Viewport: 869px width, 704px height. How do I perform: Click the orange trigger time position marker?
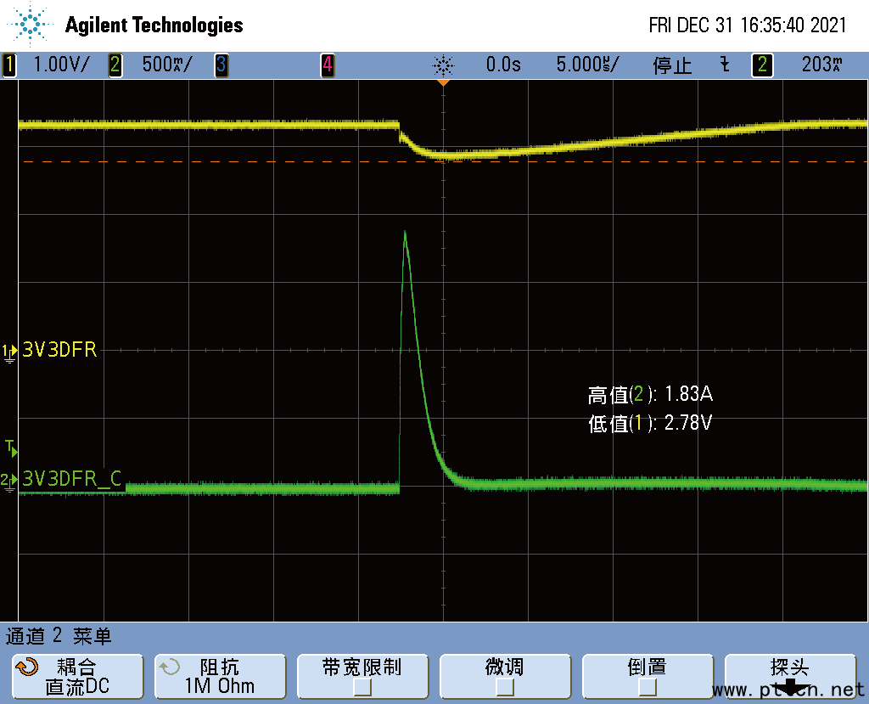(x=443, y=83)
